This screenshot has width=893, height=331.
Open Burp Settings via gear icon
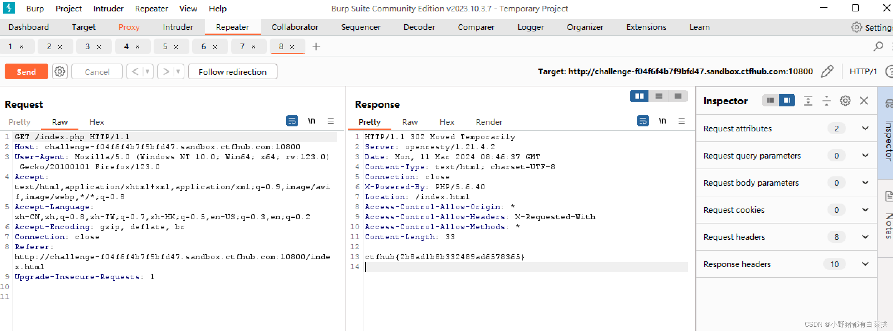[x=857, y=27]
